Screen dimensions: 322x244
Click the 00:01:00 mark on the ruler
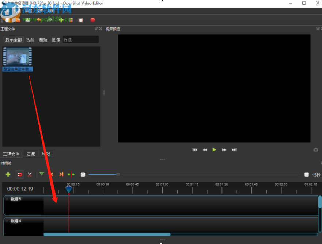(162, 185)
